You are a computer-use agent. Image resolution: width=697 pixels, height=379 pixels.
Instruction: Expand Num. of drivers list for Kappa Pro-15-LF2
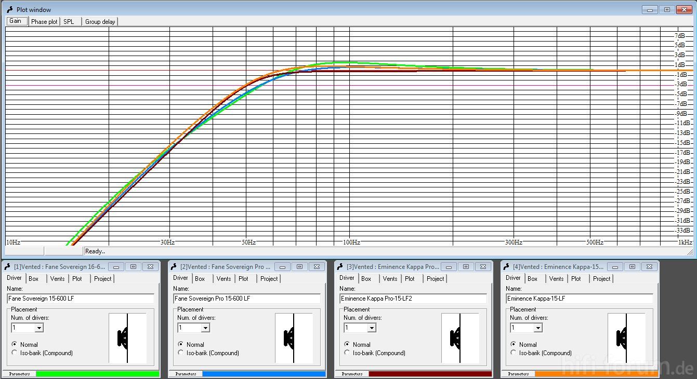click(372, 328)
